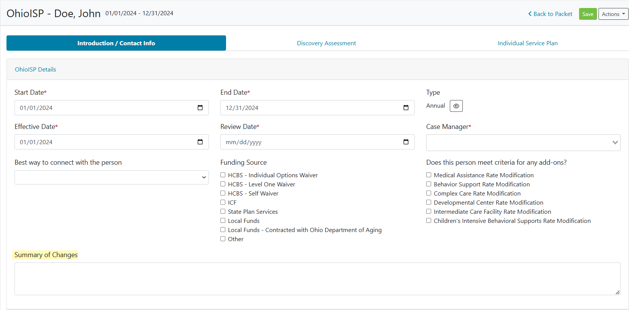Image resolution: width=629 pixels, height=310 pixels.
Task: Open the Actions dropdown menu
Action: (x=613, y=14)
